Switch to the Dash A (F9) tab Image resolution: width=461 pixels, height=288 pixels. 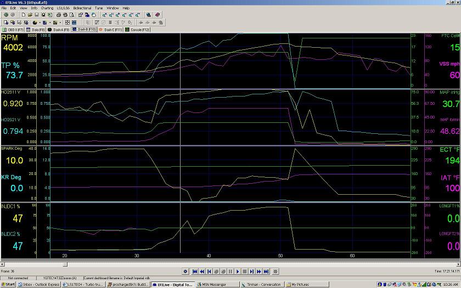(x=59, y=30)
